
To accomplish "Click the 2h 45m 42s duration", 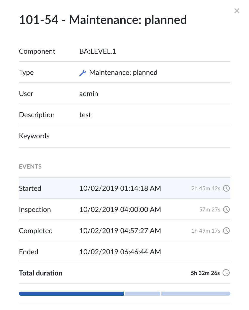I will pos(206,188).
